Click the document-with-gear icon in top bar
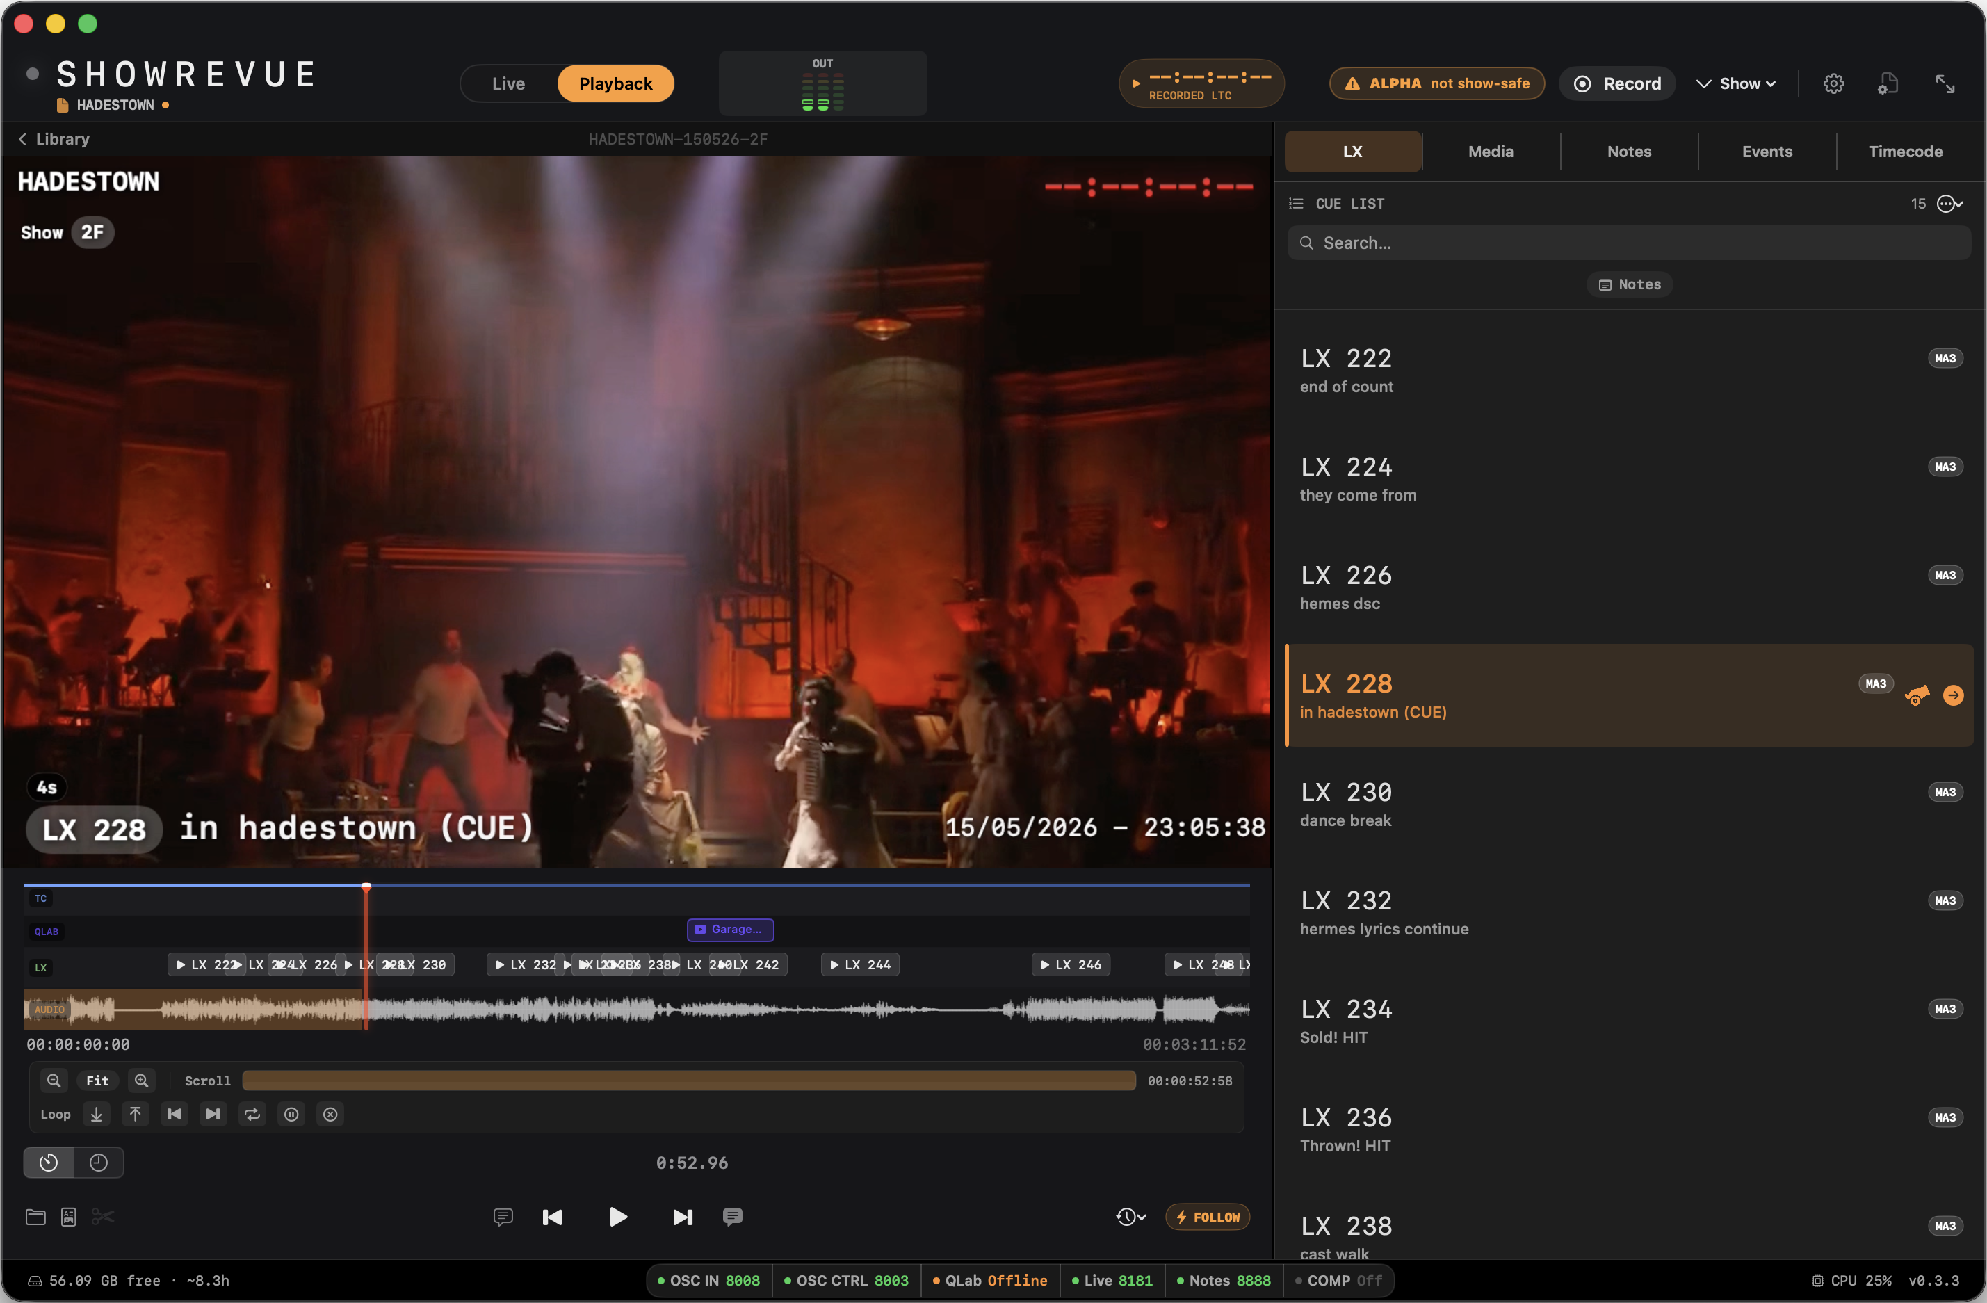 point(1888,83)
